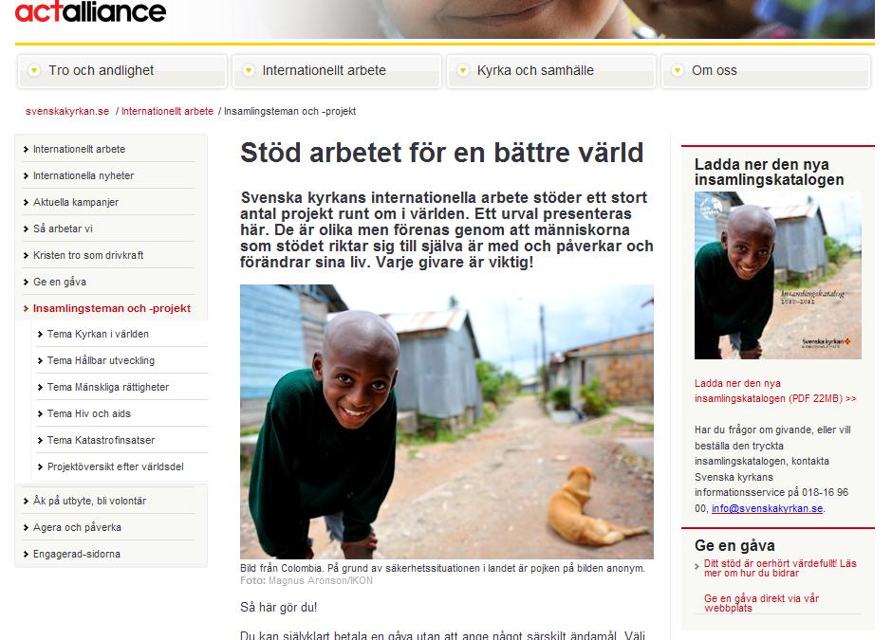The width and height of the screenshot is (892, 640).
Task: Click yellow arrow icon beside Tro och andlighet
Action: [x=34, y=70]
